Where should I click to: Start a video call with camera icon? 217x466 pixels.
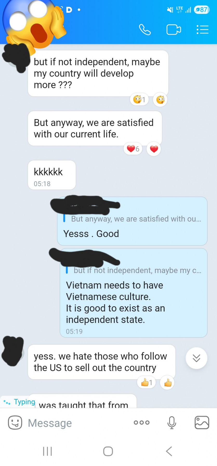coord(174,30)
